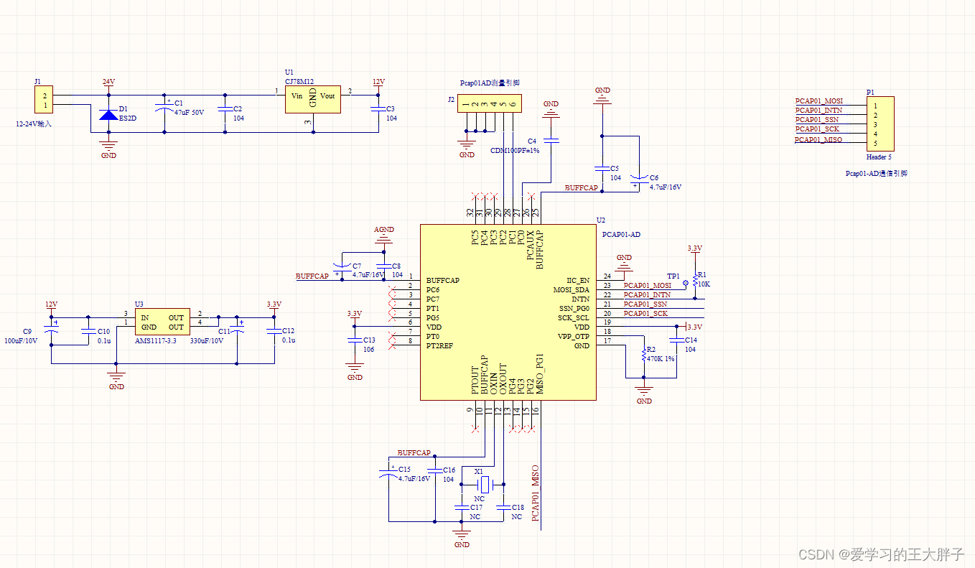Click the R2 470K resistor symbol
Viewport: 975px width, 568px height.
pos(643,355)
